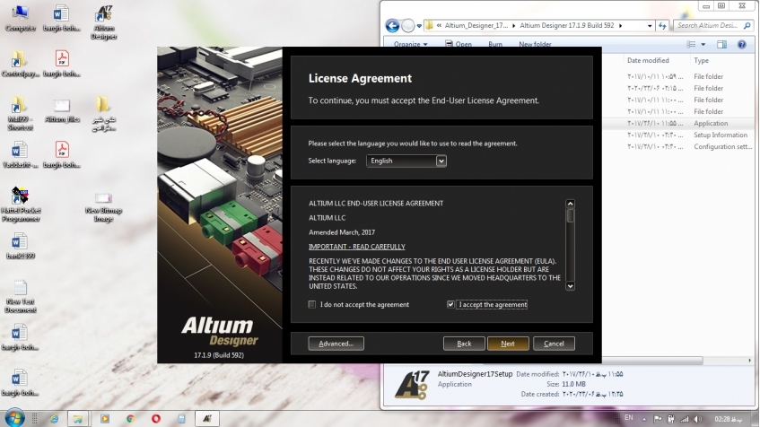This screenshot has height=427, width=760.
Task: Toggle the Explorer preview pane
Action: click(x=721, y=45)
